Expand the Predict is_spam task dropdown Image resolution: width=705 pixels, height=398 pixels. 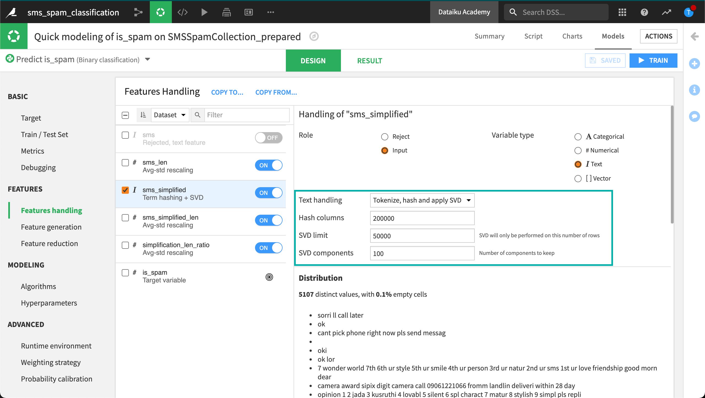[x=148, y=59]
